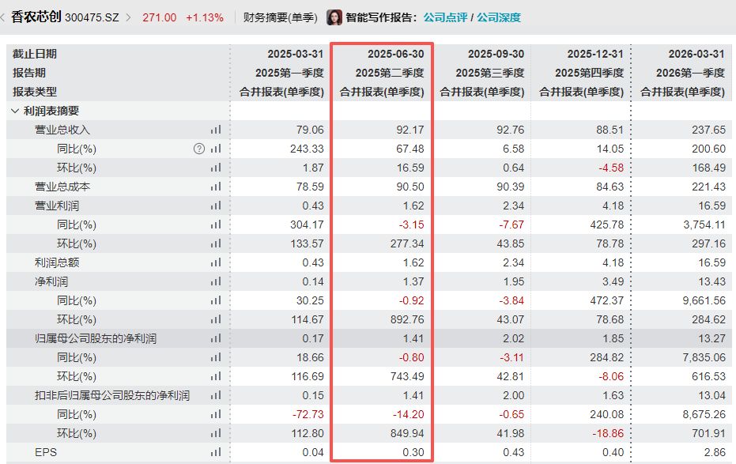Image resolution: width=736 pixels, height=464 pixels.
Task: Show bar chart for 净利润 row
Action: pyautogui.click(x=216, y=281)
